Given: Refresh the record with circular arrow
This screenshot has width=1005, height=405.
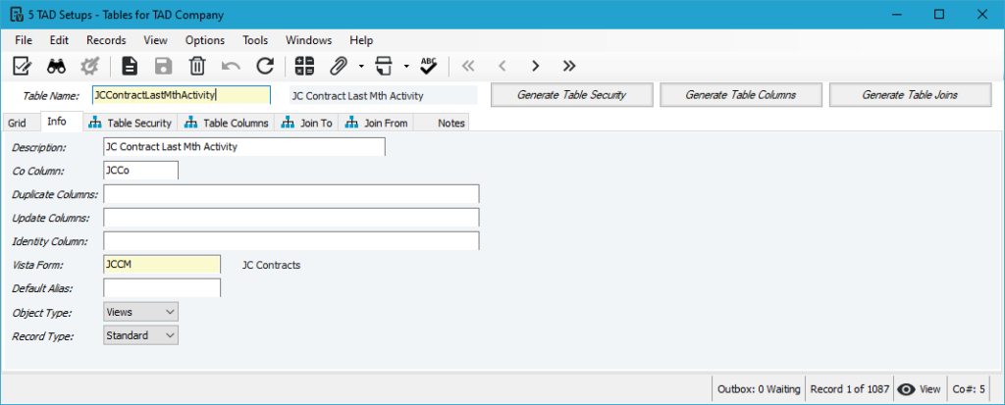Looking at the screenshot, I should [265, 66].
